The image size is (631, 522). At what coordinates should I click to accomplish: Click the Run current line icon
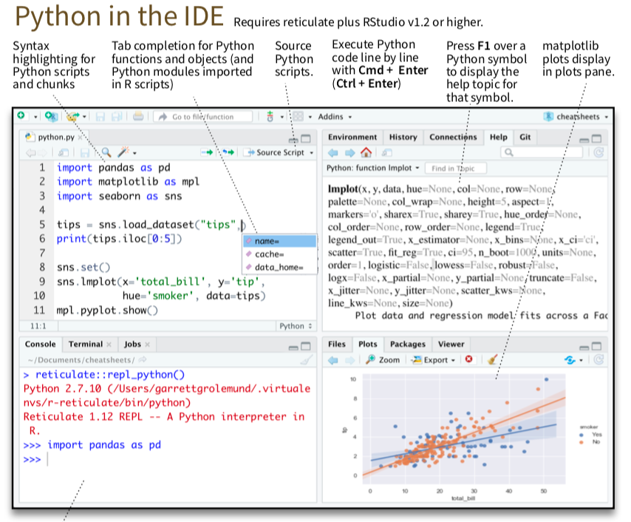pos(207,152)
